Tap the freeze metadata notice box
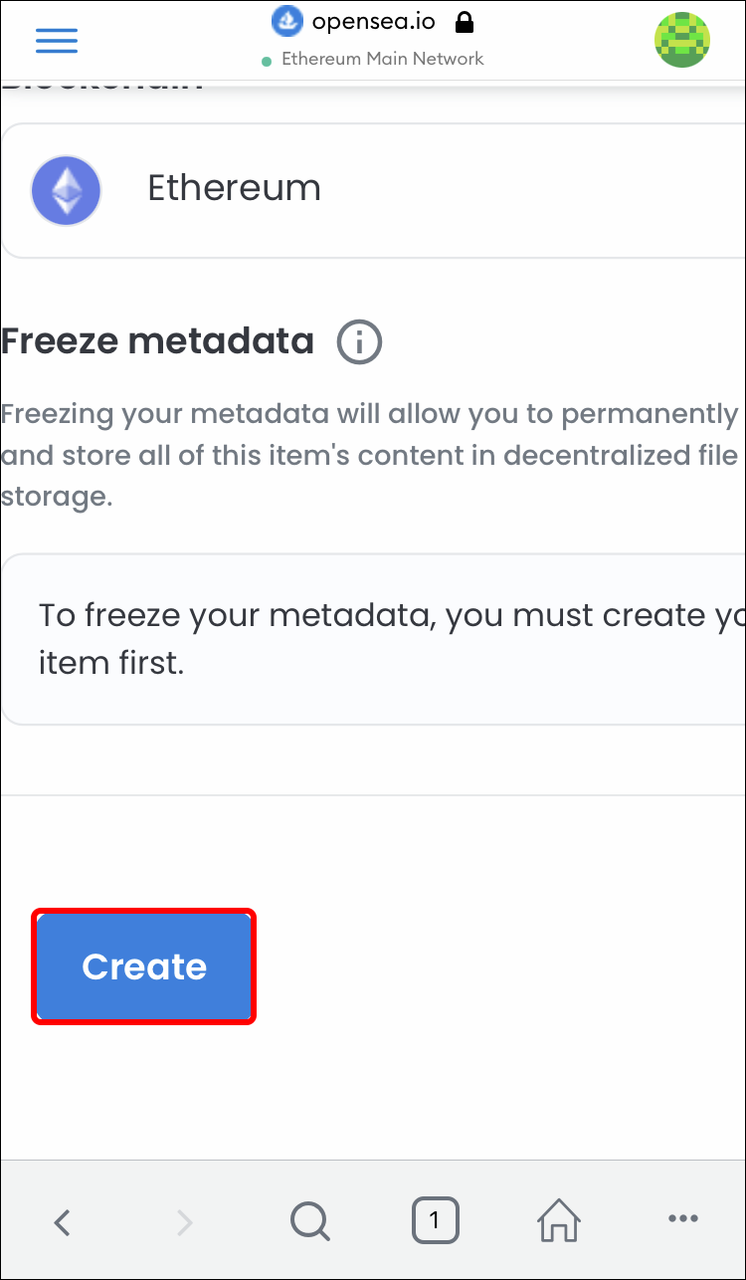The width and height of the screenshot is (746, 1280). coord(373,639)
